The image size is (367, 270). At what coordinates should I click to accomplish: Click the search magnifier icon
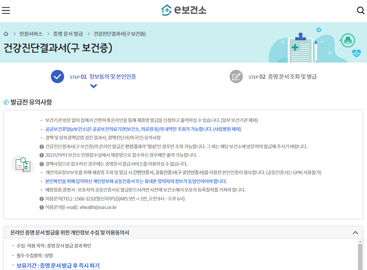(x=361, y=10)
